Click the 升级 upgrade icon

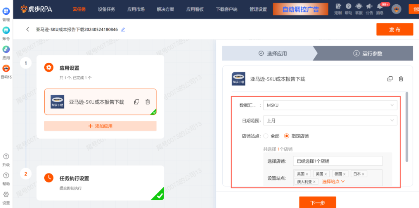pos(6,156)
